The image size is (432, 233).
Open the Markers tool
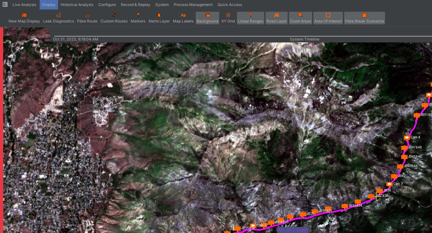pos(138,18)
